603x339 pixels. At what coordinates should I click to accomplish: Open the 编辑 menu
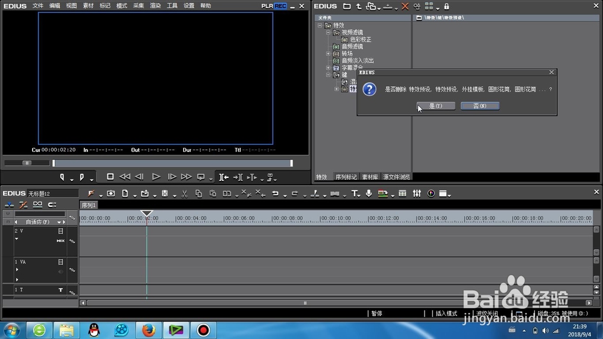click(x=55, y=6)
